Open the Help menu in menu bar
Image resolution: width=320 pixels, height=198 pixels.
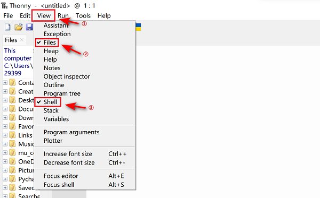104,15
